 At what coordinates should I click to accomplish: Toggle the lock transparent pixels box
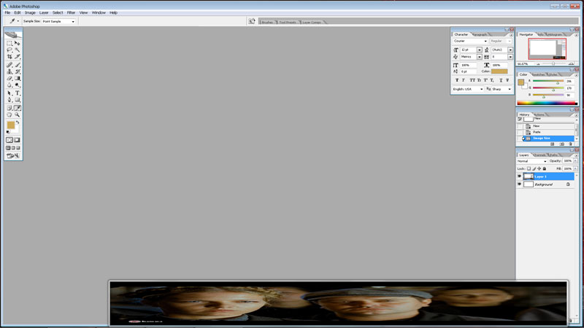[529, 168]
